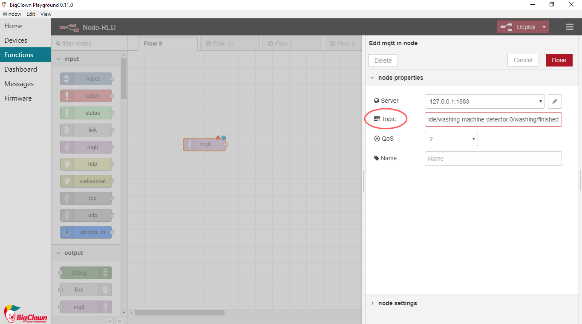Collapse the output palette category

pos(86,253)
